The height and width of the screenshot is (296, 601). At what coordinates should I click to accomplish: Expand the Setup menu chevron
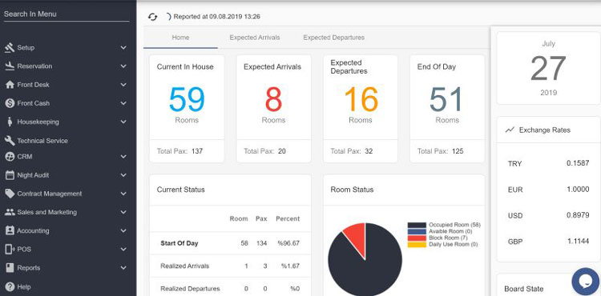coord(123,48)
